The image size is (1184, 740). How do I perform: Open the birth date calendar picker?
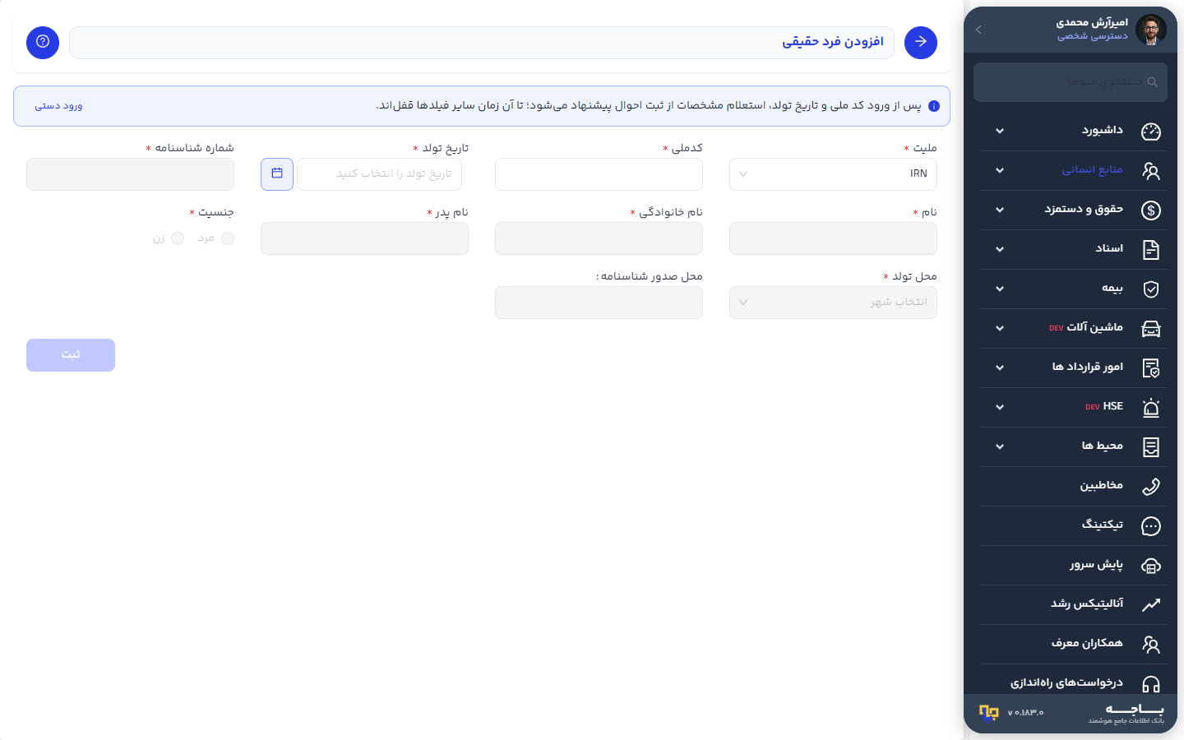277,174
